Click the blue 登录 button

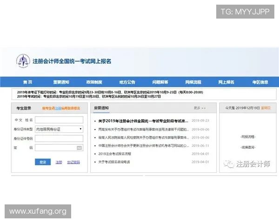pos(43,162)
